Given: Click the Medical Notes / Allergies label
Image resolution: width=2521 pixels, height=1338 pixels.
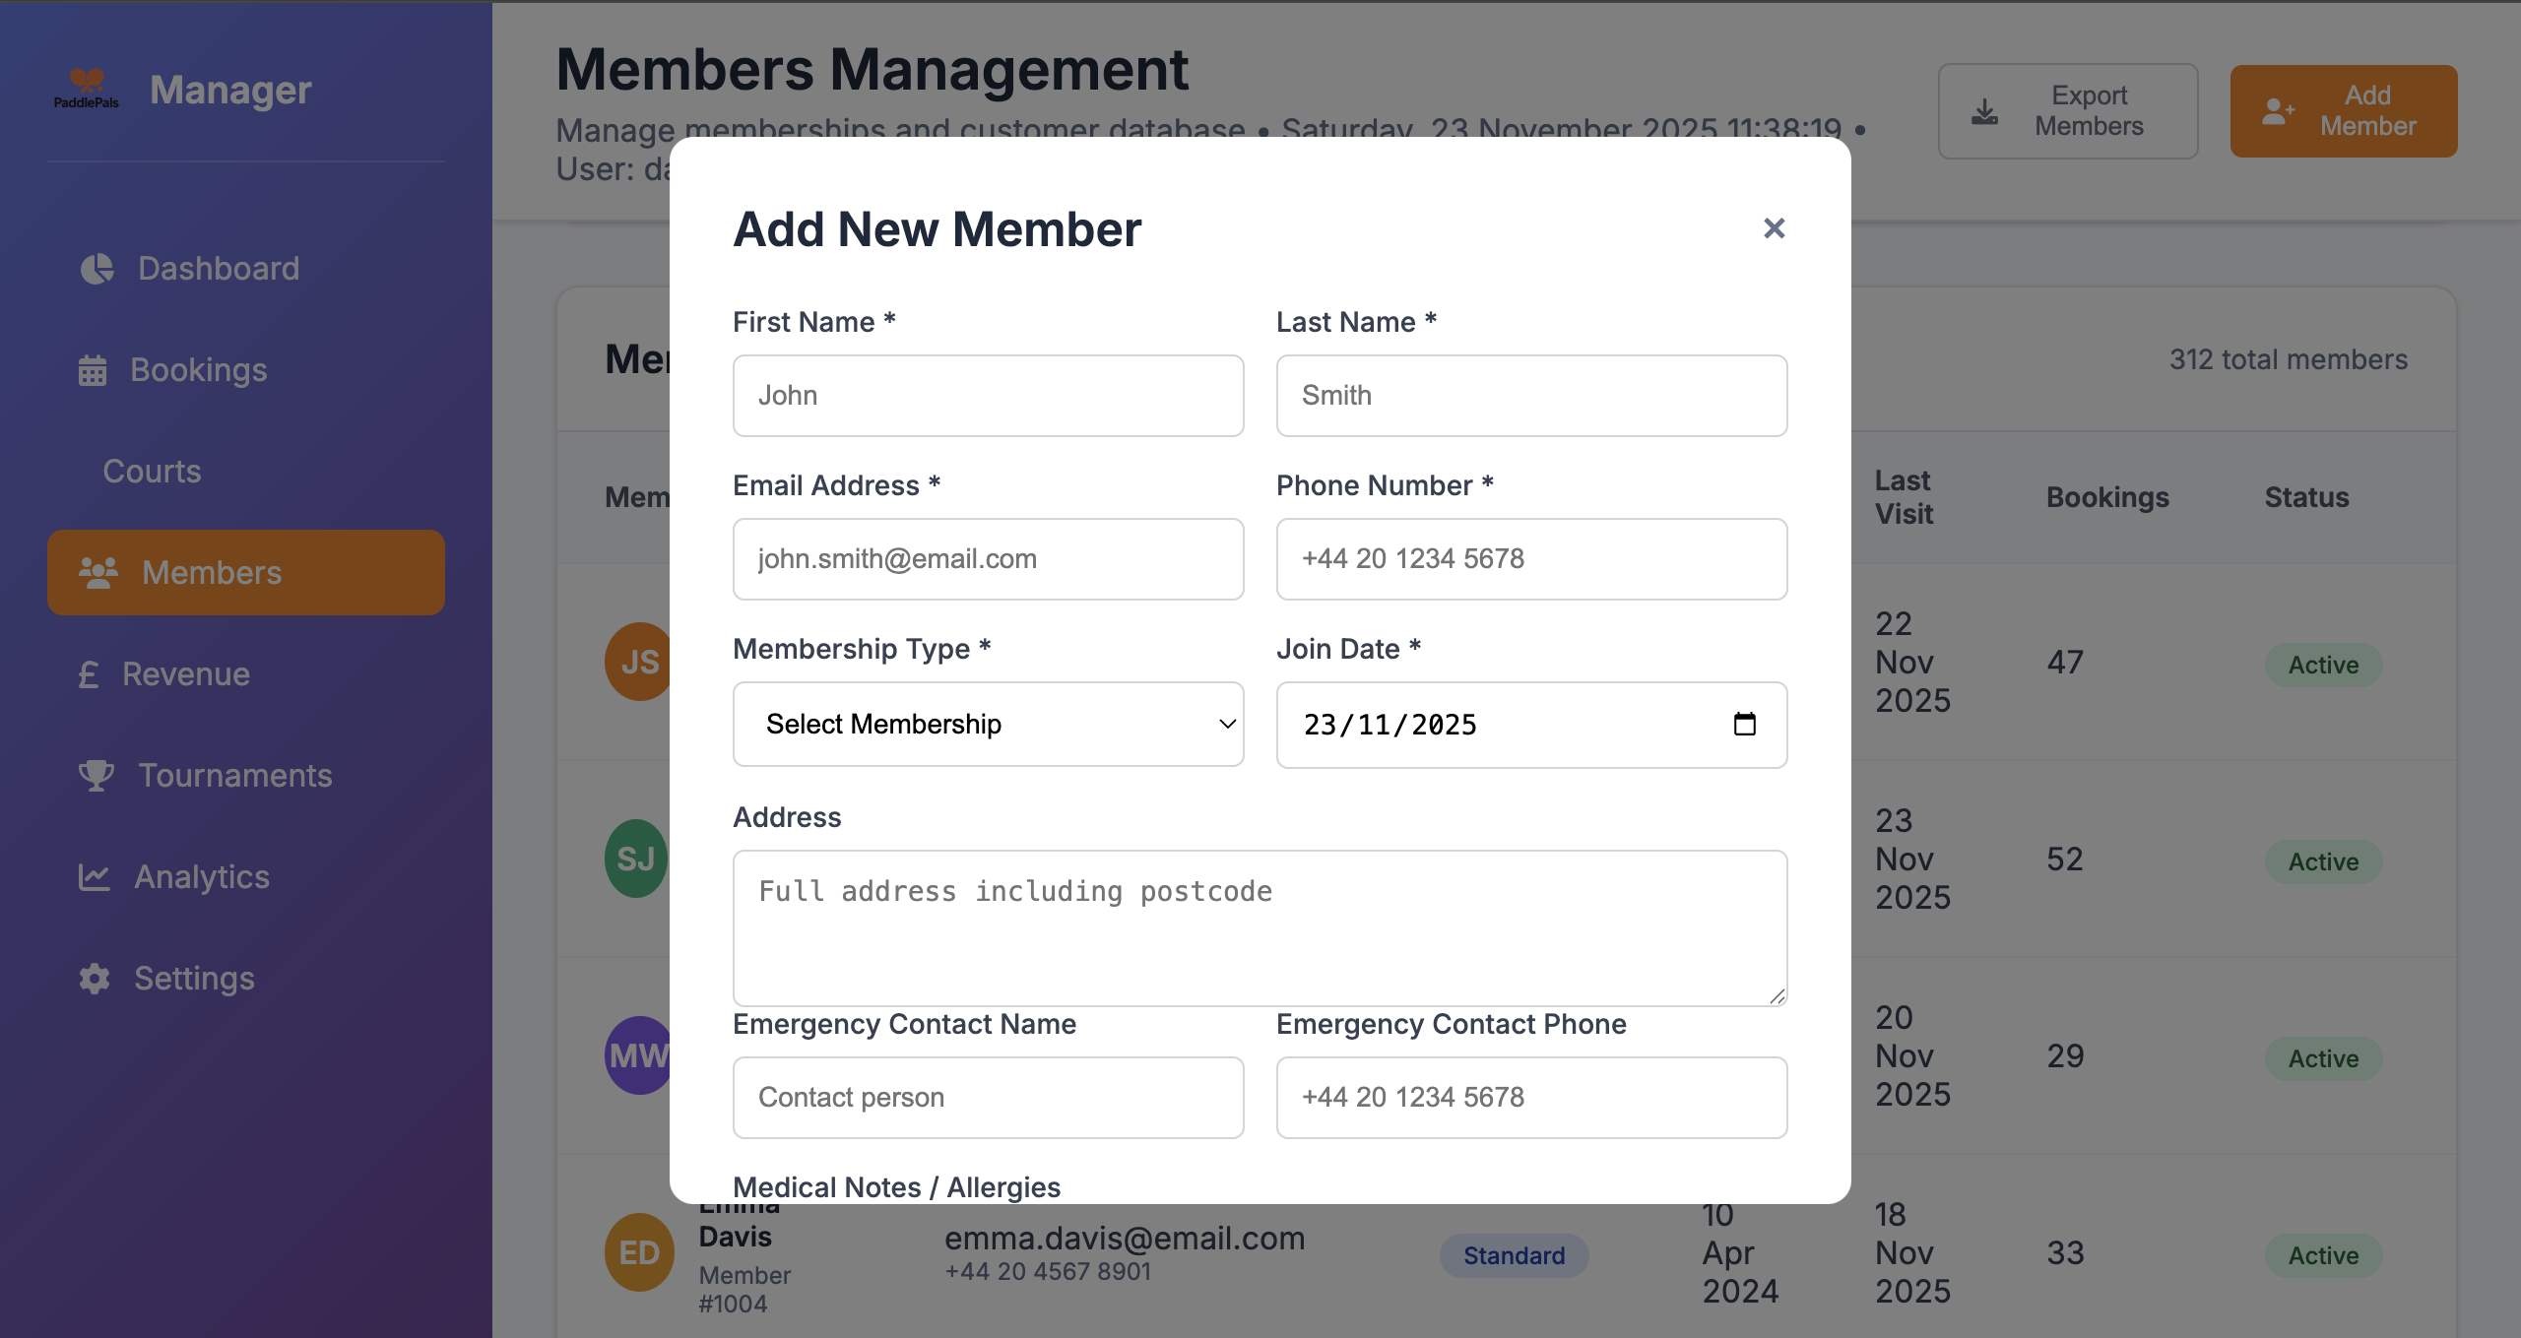Looking at the screenshot, I should [896, 1186].
